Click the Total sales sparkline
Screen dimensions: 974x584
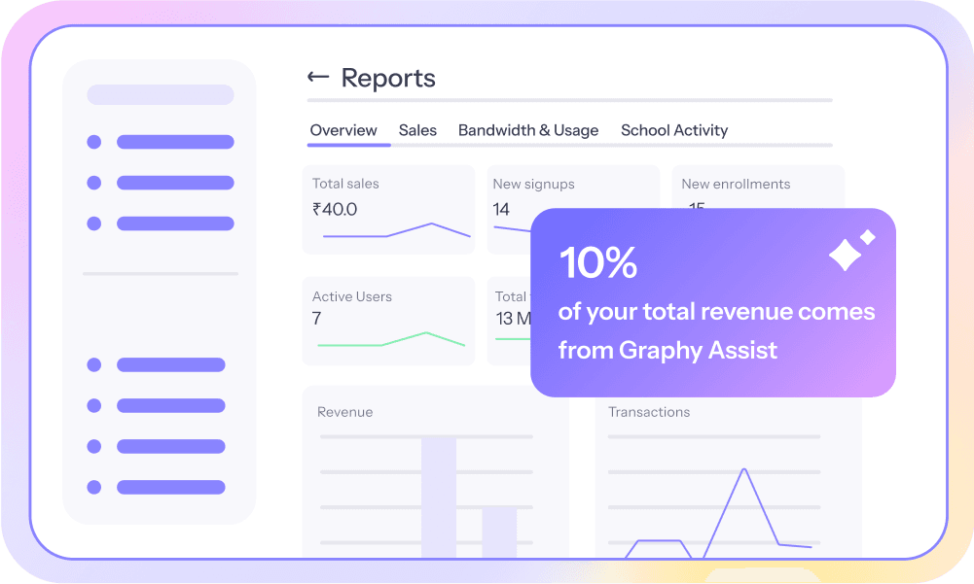tap(396, 231)
